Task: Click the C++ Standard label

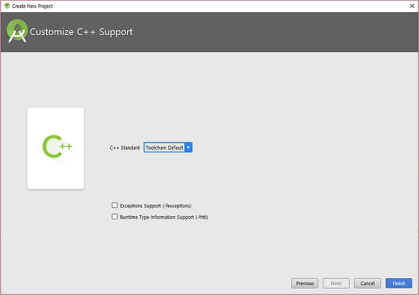Action: tap(125, 147)
